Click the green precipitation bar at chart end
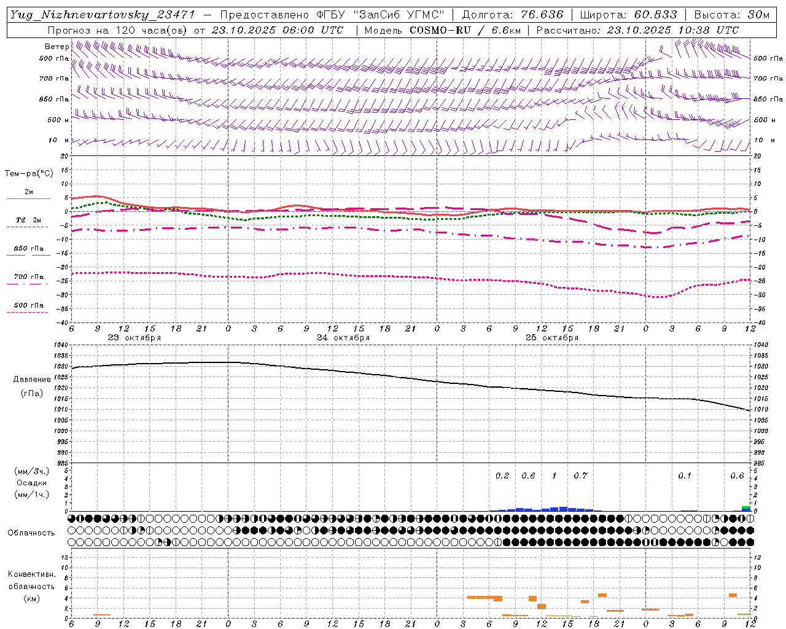Viewport: 786px width, 629px height. pyautogui.click(x=745, y=507)
